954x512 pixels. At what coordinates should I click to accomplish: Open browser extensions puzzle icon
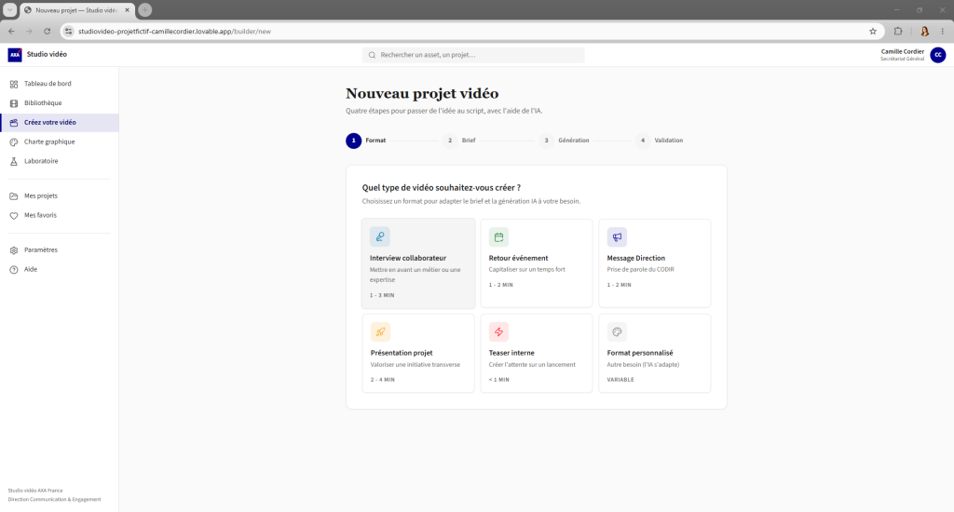tap(898, 32)
